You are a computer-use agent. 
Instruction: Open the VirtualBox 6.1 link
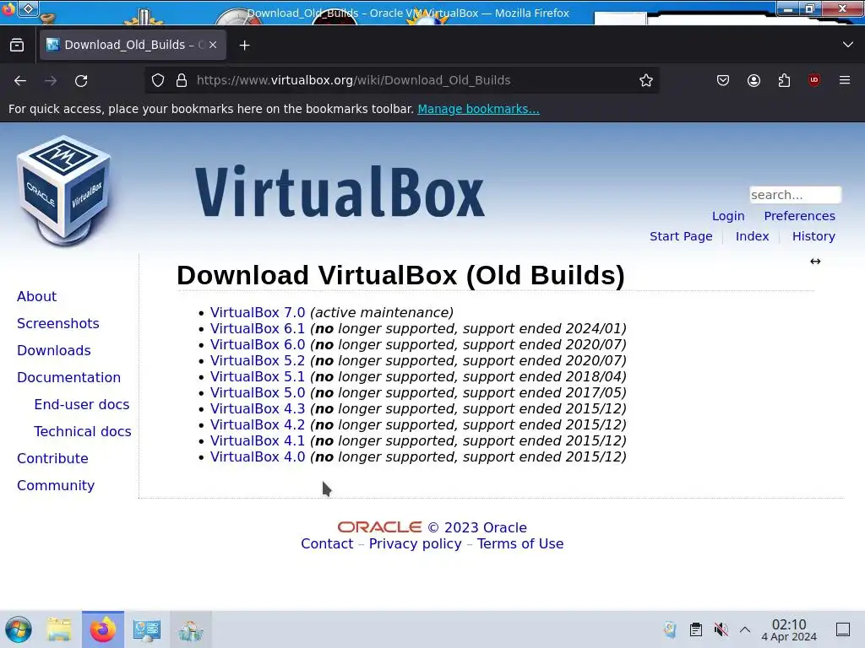258,328
